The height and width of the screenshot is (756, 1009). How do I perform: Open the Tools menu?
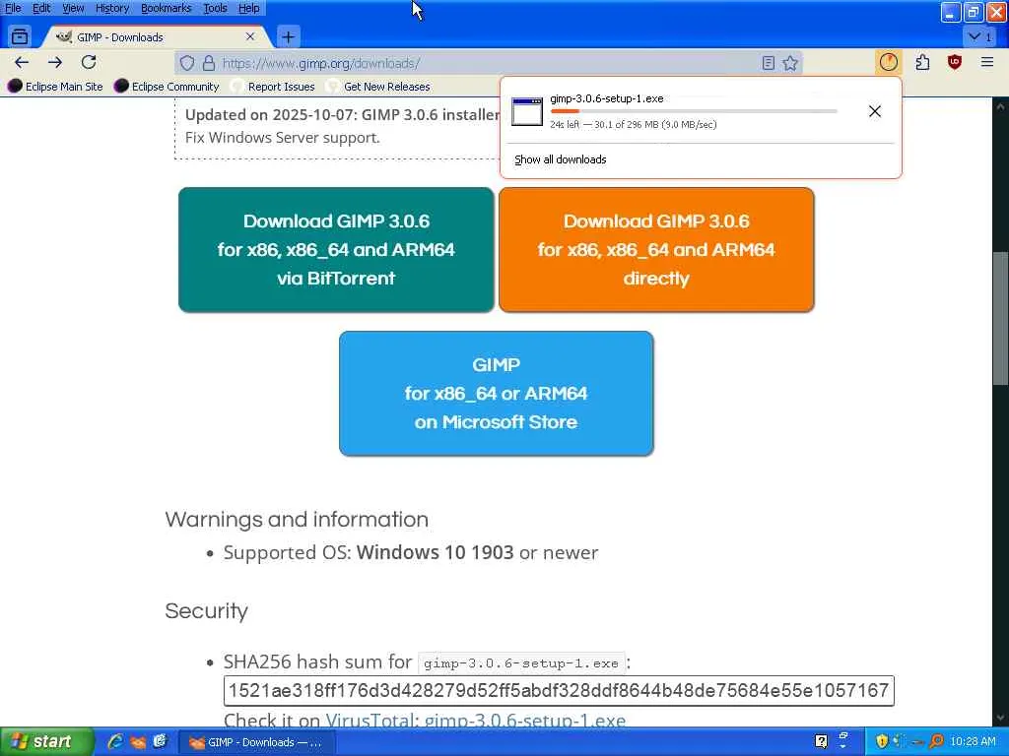tap(215, 8)
